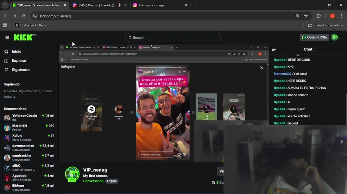Open ElMune recommended channel
347x194 pixels.
(29, 188)
